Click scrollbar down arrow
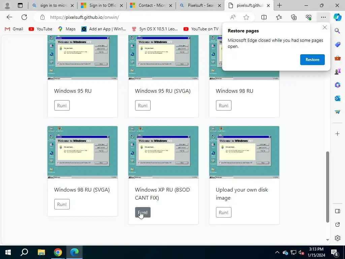The image size is (345, 259). click(x=327, y=240)
